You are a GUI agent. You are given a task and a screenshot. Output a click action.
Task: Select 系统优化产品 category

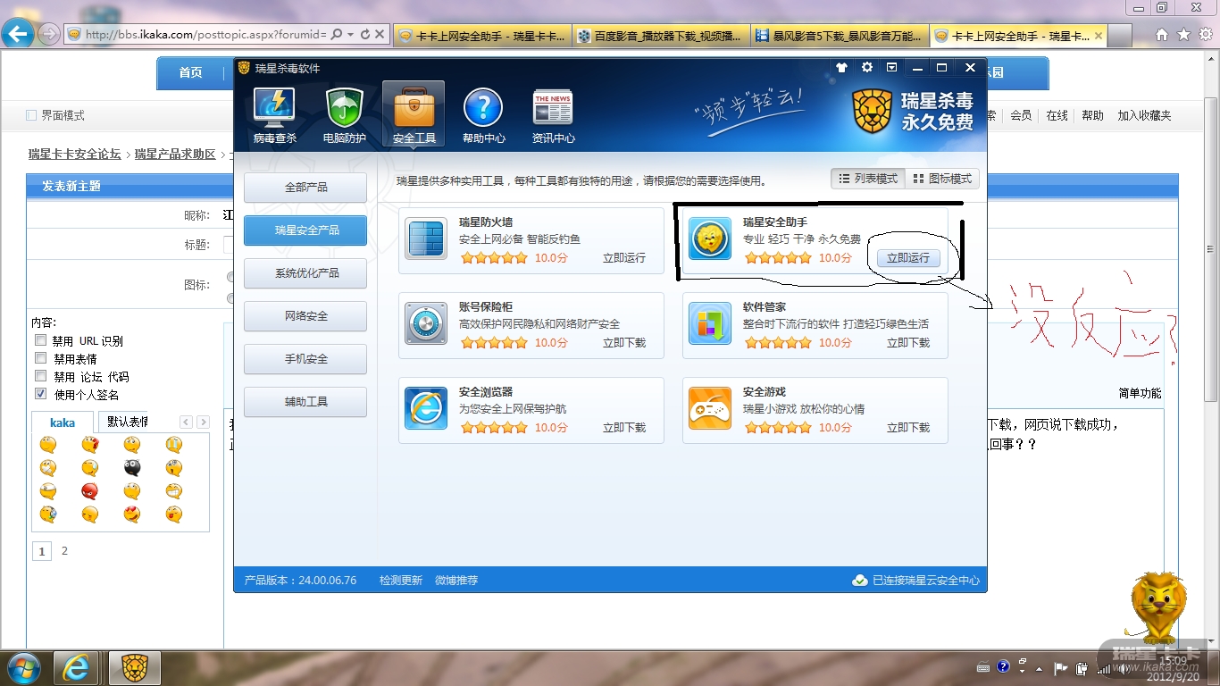[x=305, y=273]
